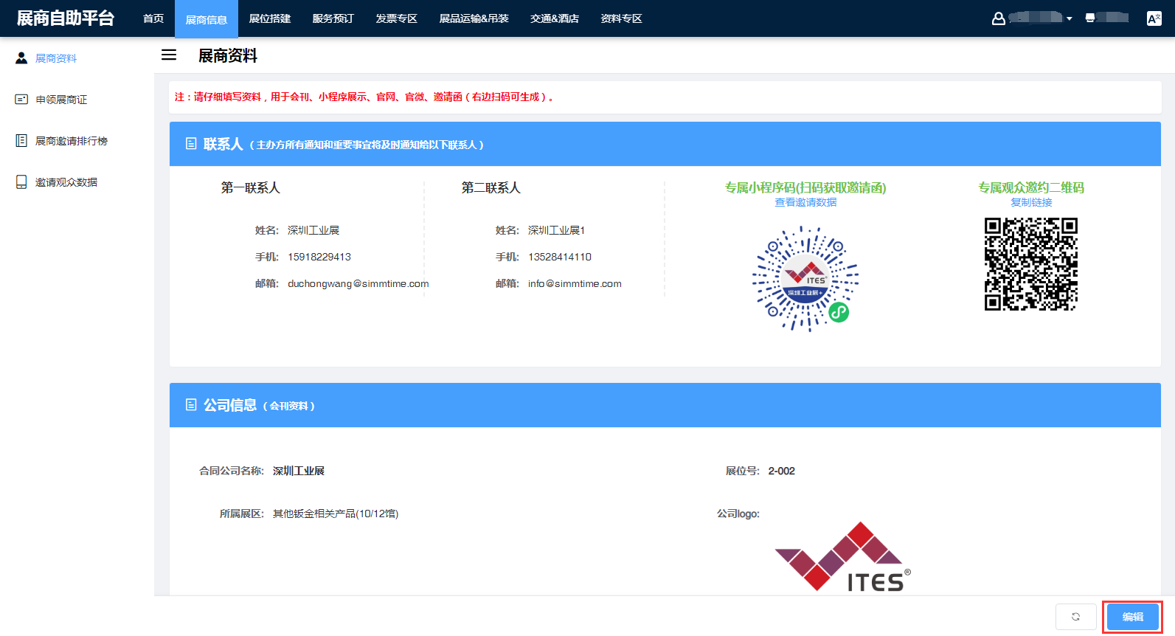This screenshot has height=636, width=1175.
Task: Click the 展商资料 person icon in the sidebar
Action: point(21,58)
